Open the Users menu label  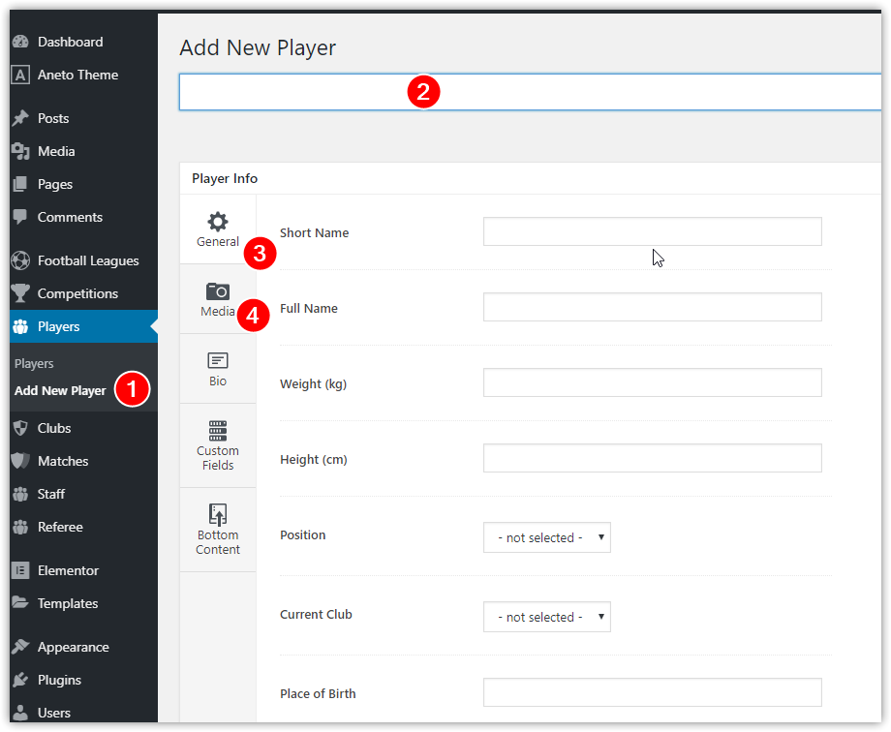[54, 713]
